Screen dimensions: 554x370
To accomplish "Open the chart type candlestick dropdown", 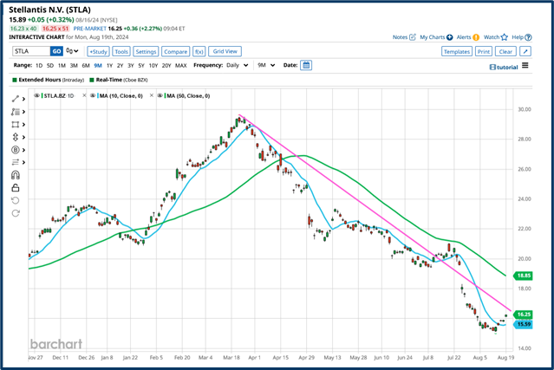I will pos(72,51).
